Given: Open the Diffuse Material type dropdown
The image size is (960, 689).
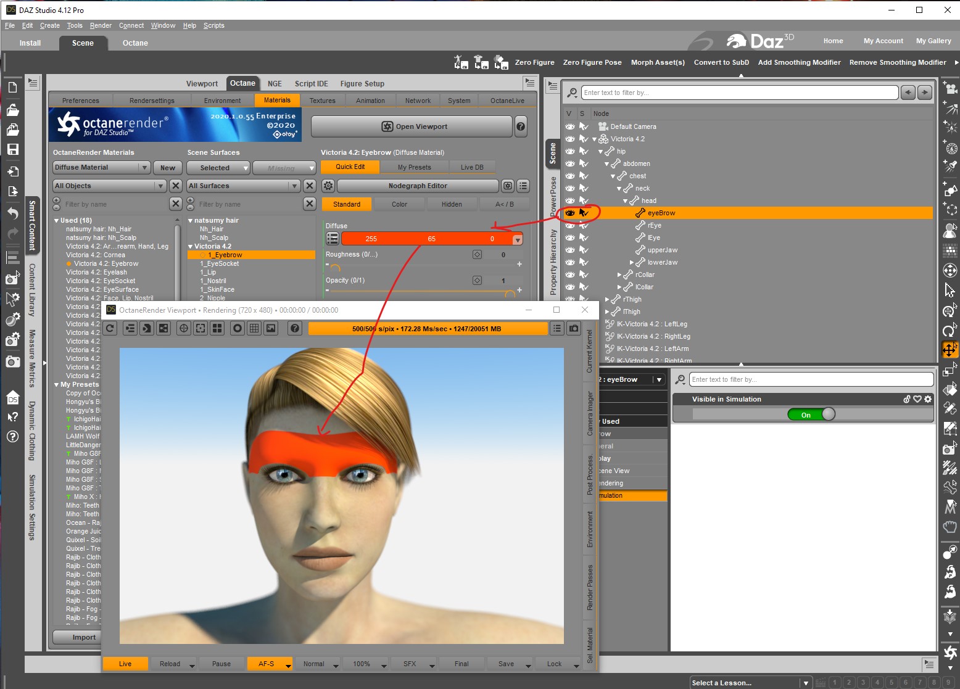Looking at the screenshot, I should pos(102,167).
